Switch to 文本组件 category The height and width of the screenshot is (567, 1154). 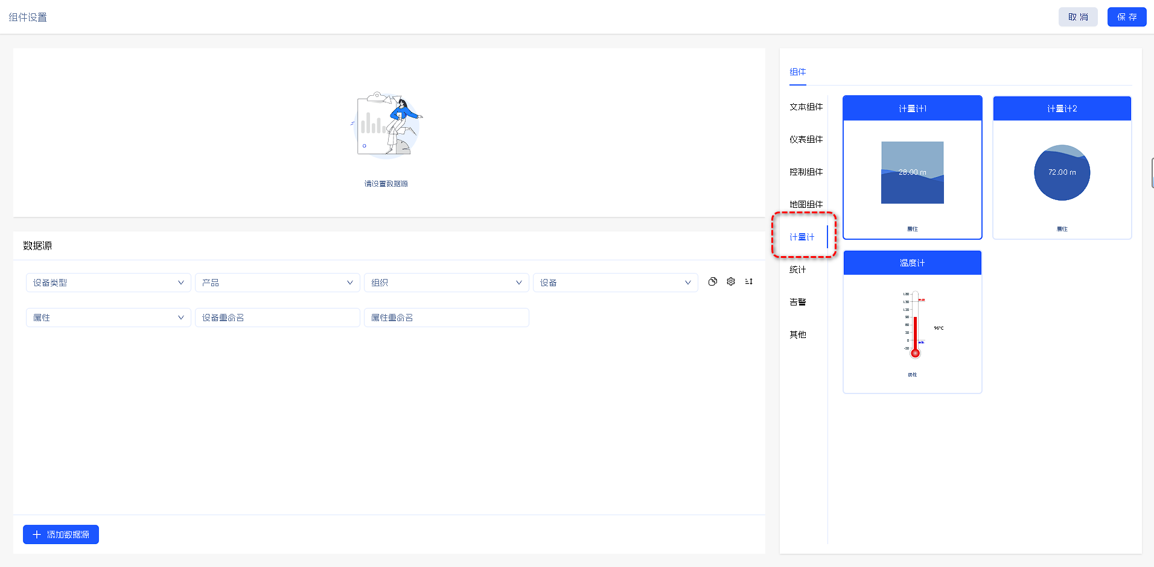pyautogui.click(x=806, y=107)
